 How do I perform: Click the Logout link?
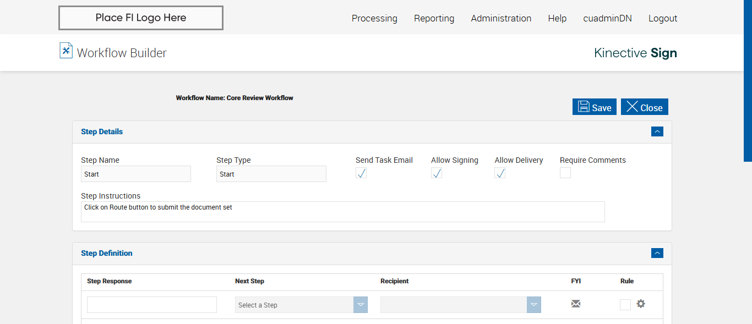click(x=663, y=18)
